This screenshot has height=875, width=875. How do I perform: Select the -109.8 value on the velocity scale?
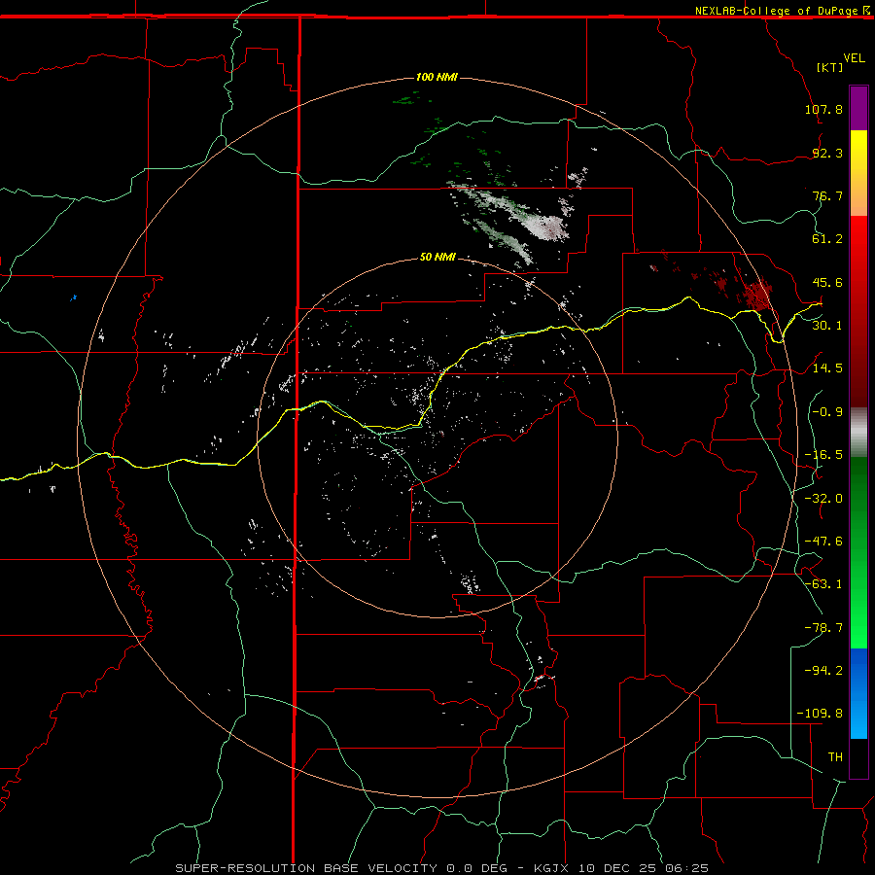pyautogui.click(x=820, y=714)
